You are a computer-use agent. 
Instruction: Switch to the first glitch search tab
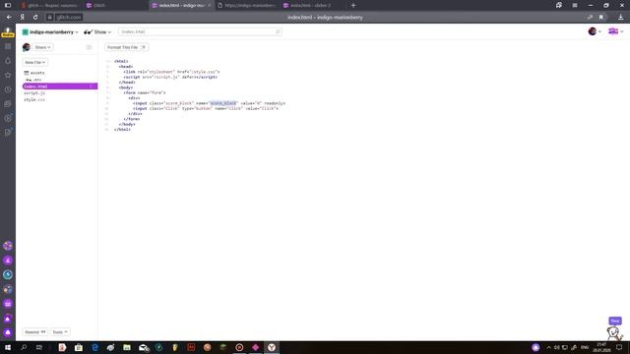(x=50, y=5)
